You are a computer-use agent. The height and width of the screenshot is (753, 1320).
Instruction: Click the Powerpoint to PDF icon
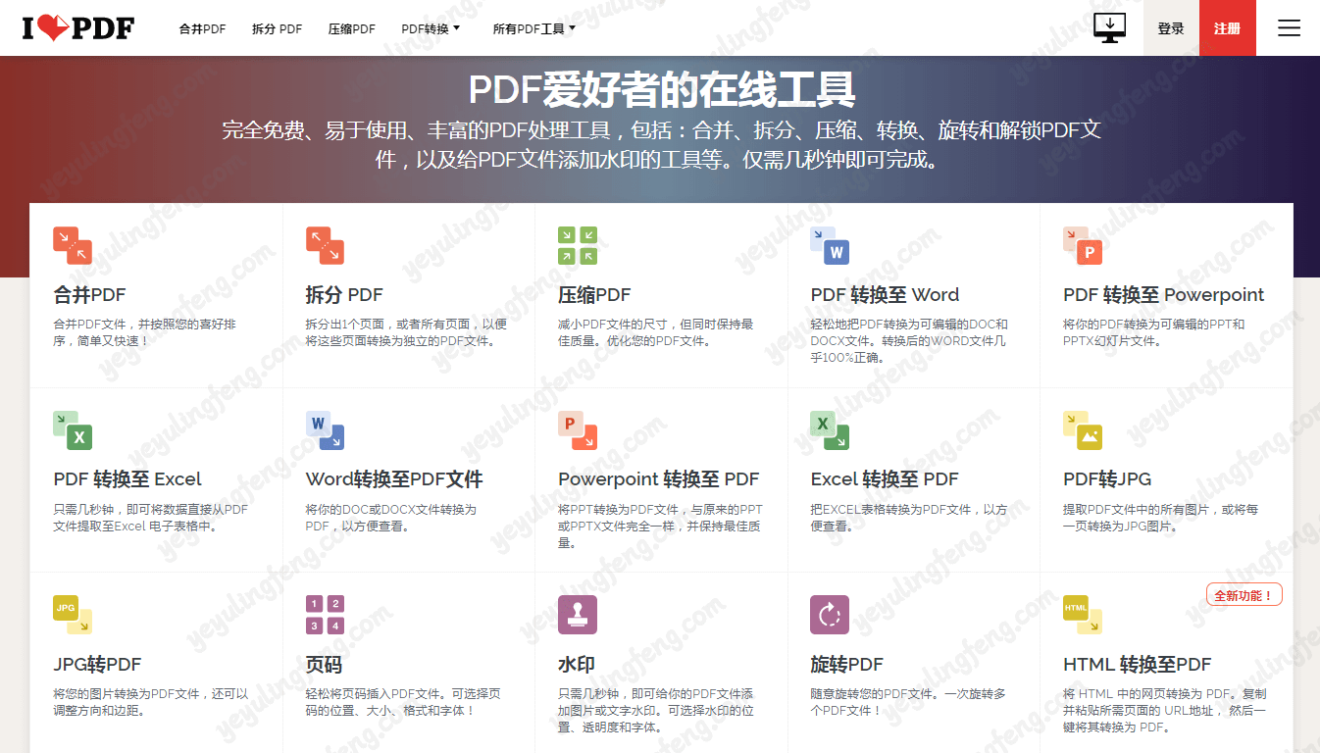pyautogui.click(x=578, y=430)
